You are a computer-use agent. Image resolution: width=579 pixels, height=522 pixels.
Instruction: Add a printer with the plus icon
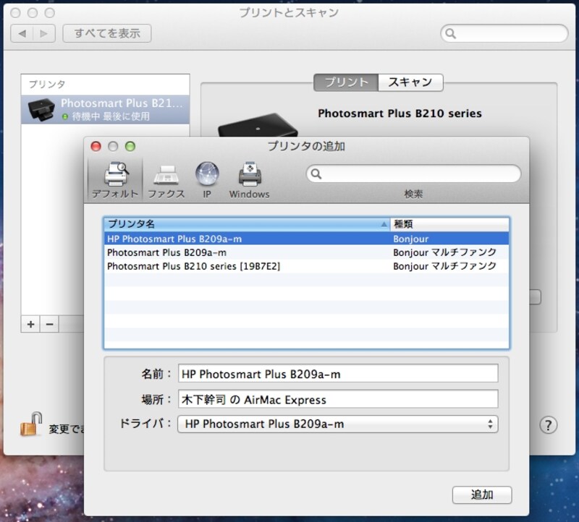[30, 325]
